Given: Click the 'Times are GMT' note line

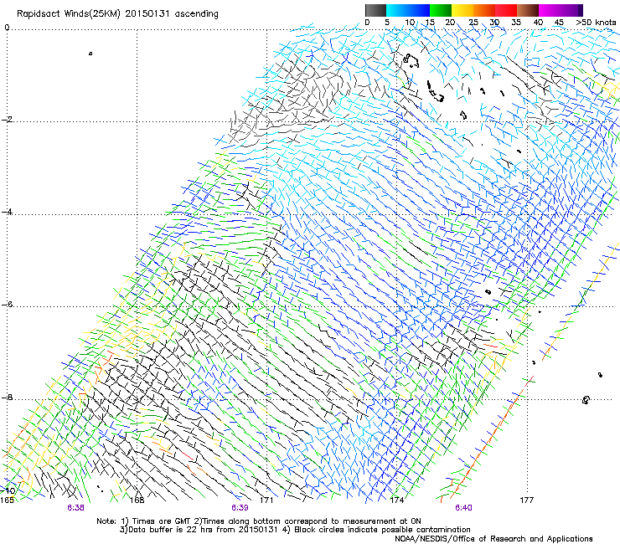Looking at the screenshot, I should [259, 521].
